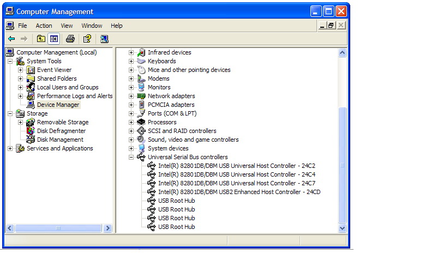The height and width of the screenshot is (266, 437).
Task: Click the left pane horizontal scroll right arrow
Action: [x=107, y=228]
